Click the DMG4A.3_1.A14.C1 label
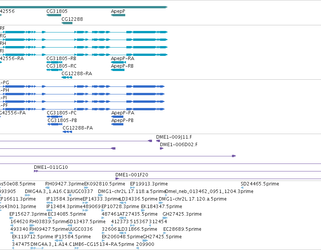Image resolution: width=321 pixels, height=250 pixels. pyautogui.click(x=52, y=244)
